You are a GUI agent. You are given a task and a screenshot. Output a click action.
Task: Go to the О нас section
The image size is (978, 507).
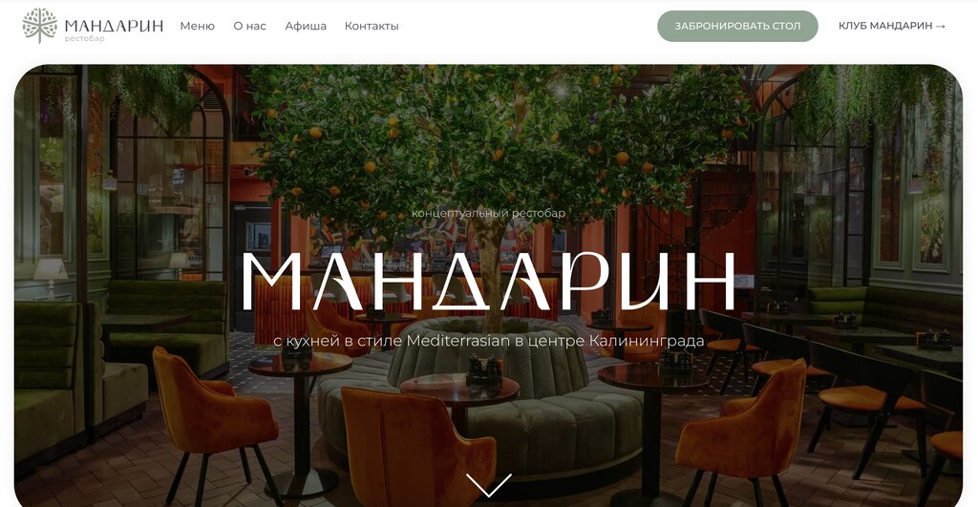[249, 26]
